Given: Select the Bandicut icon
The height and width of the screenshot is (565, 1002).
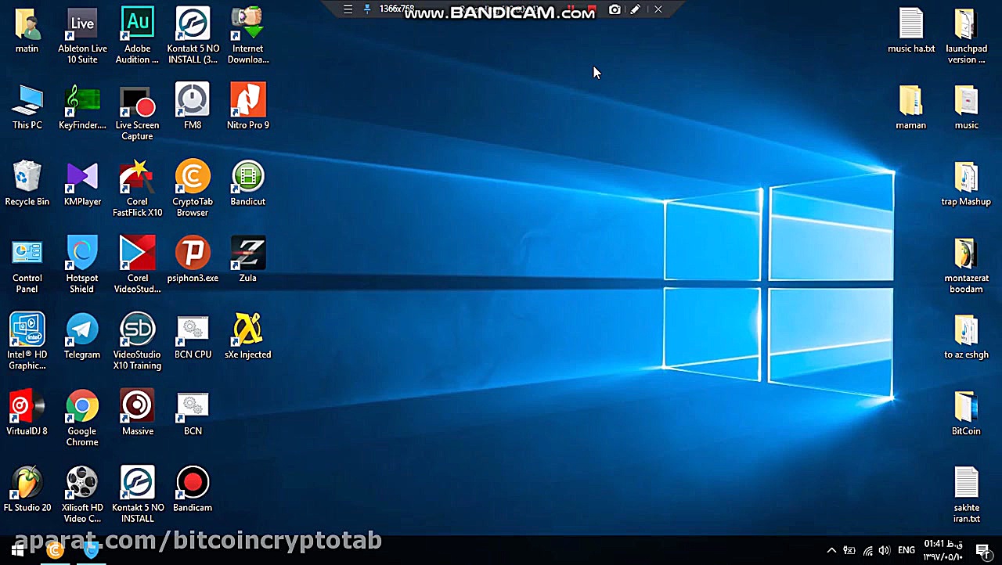Looking at the screenshot, I should tap(248, 177).
